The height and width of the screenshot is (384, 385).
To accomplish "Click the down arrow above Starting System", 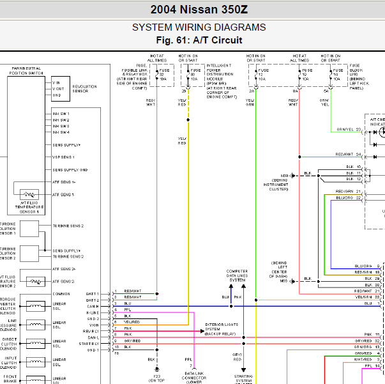I will [x=243, y=370].
